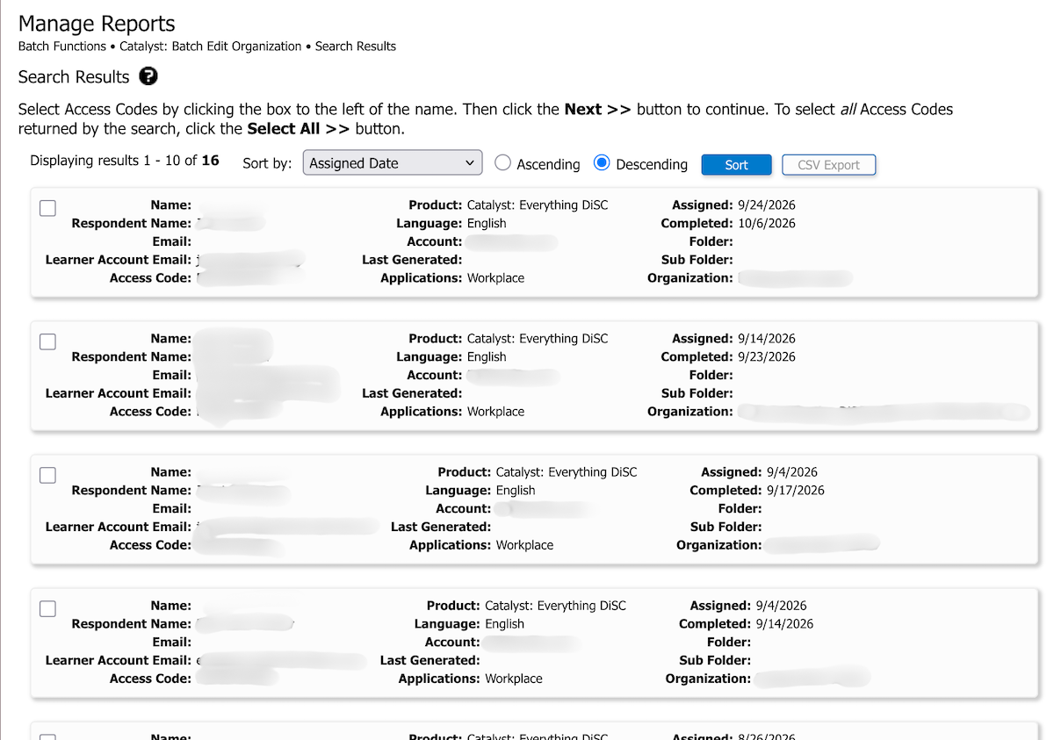Tick the checkbox for the report assigned 9/24/2026
This screenshot has width=1054, height=740.
coord(48,208)
